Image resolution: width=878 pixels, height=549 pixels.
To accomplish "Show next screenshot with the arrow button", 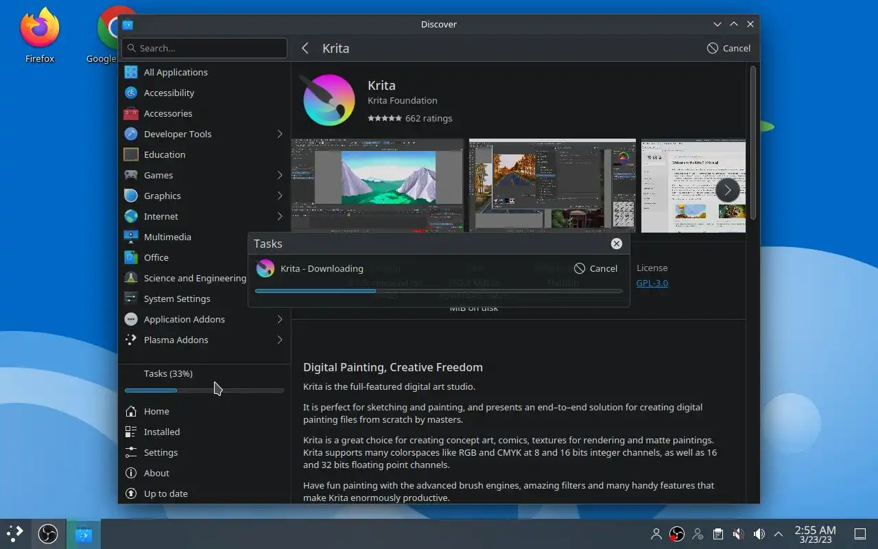I will (x=728, y=190).
